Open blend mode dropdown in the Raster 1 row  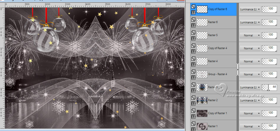click(x=250, y=126)
